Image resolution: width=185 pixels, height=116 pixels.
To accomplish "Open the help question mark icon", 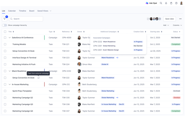I will tap(176, 3).
